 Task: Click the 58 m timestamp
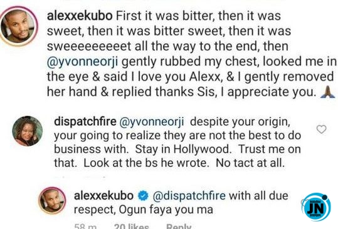(85, 226)
